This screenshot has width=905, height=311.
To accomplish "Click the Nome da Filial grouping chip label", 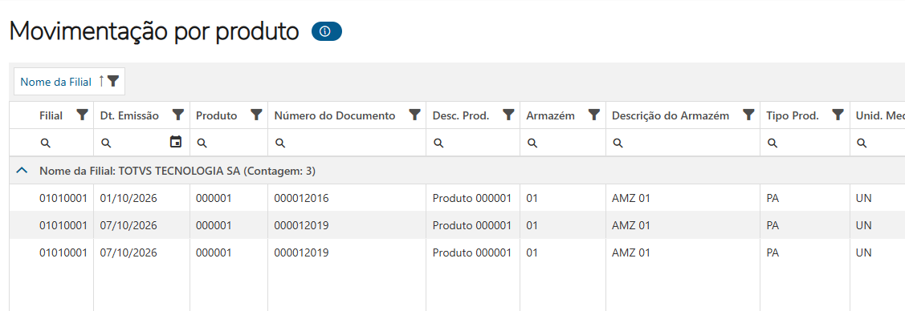I will pyautogui.click(x=55, y=82).
